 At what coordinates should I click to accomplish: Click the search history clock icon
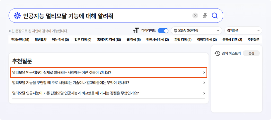pos(217,53)
